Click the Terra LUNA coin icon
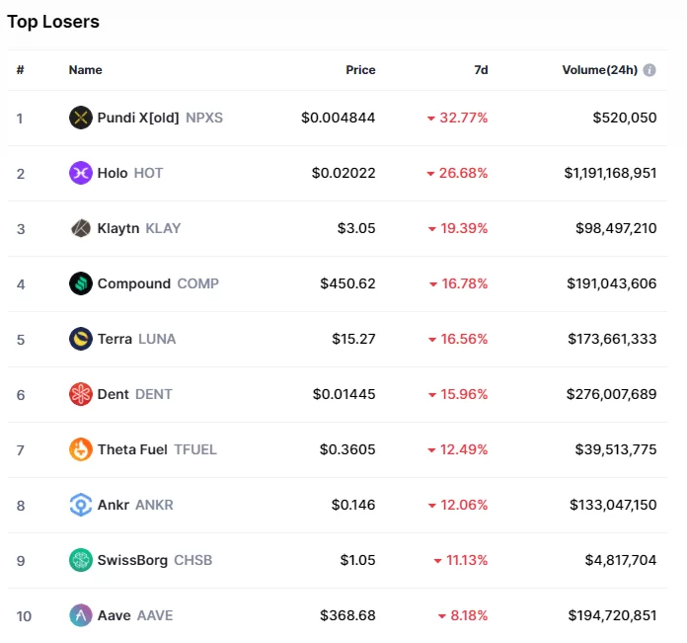Screen dimensions: 687x643 tap(81, 340)
